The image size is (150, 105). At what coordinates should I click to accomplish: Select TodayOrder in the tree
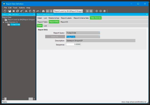click(15, 24)
